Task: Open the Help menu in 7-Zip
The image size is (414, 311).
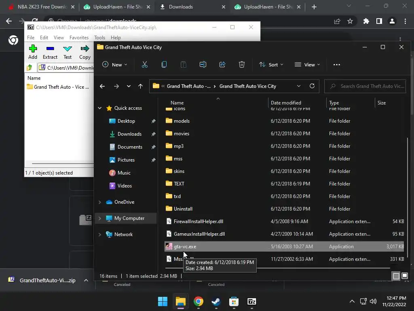Action: 116,38
